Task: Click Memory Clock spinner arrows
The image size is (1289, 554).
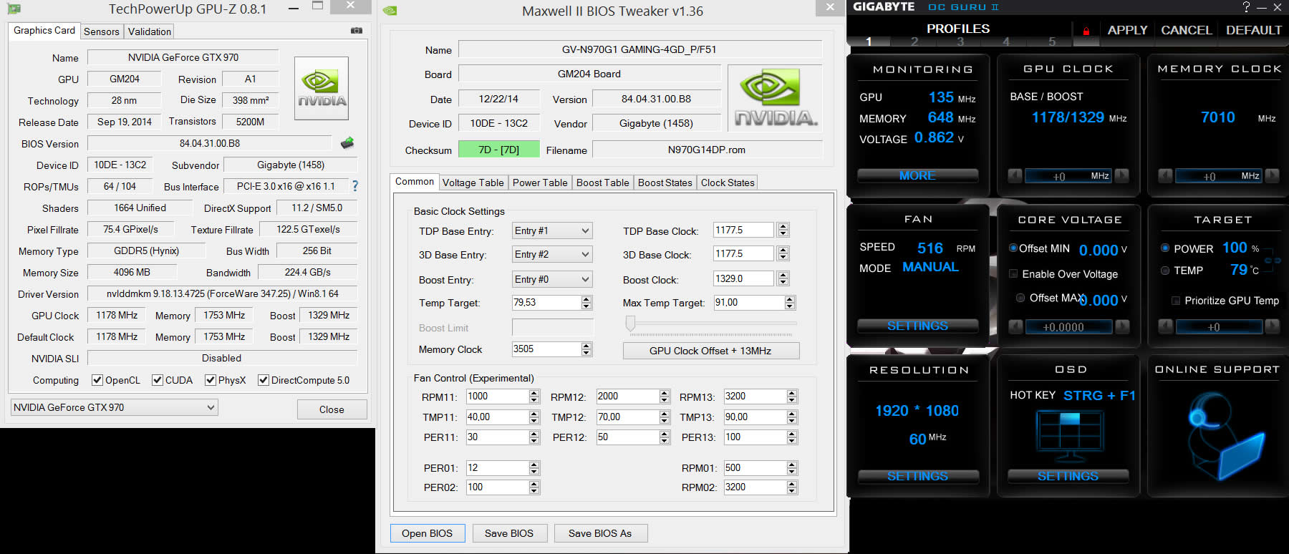Action: pos(586,349)
